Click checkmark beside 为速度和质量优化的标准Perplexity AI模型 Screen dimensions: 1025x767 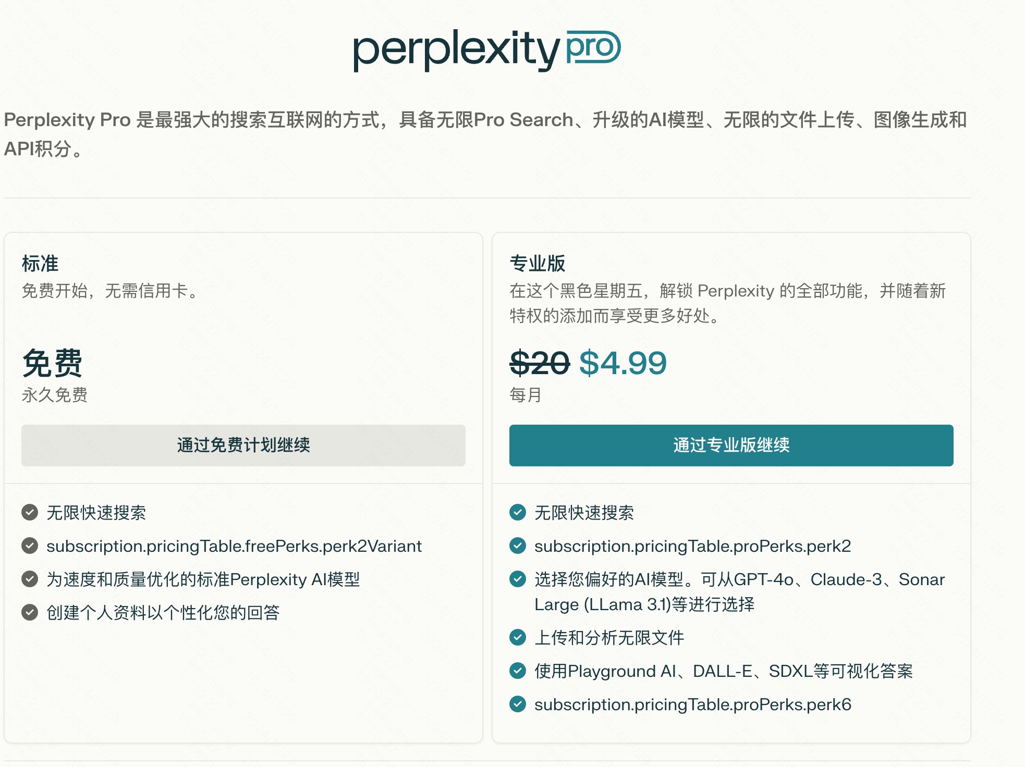[30, 579]
